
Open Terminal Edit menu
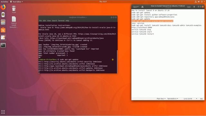click(44, 21)
